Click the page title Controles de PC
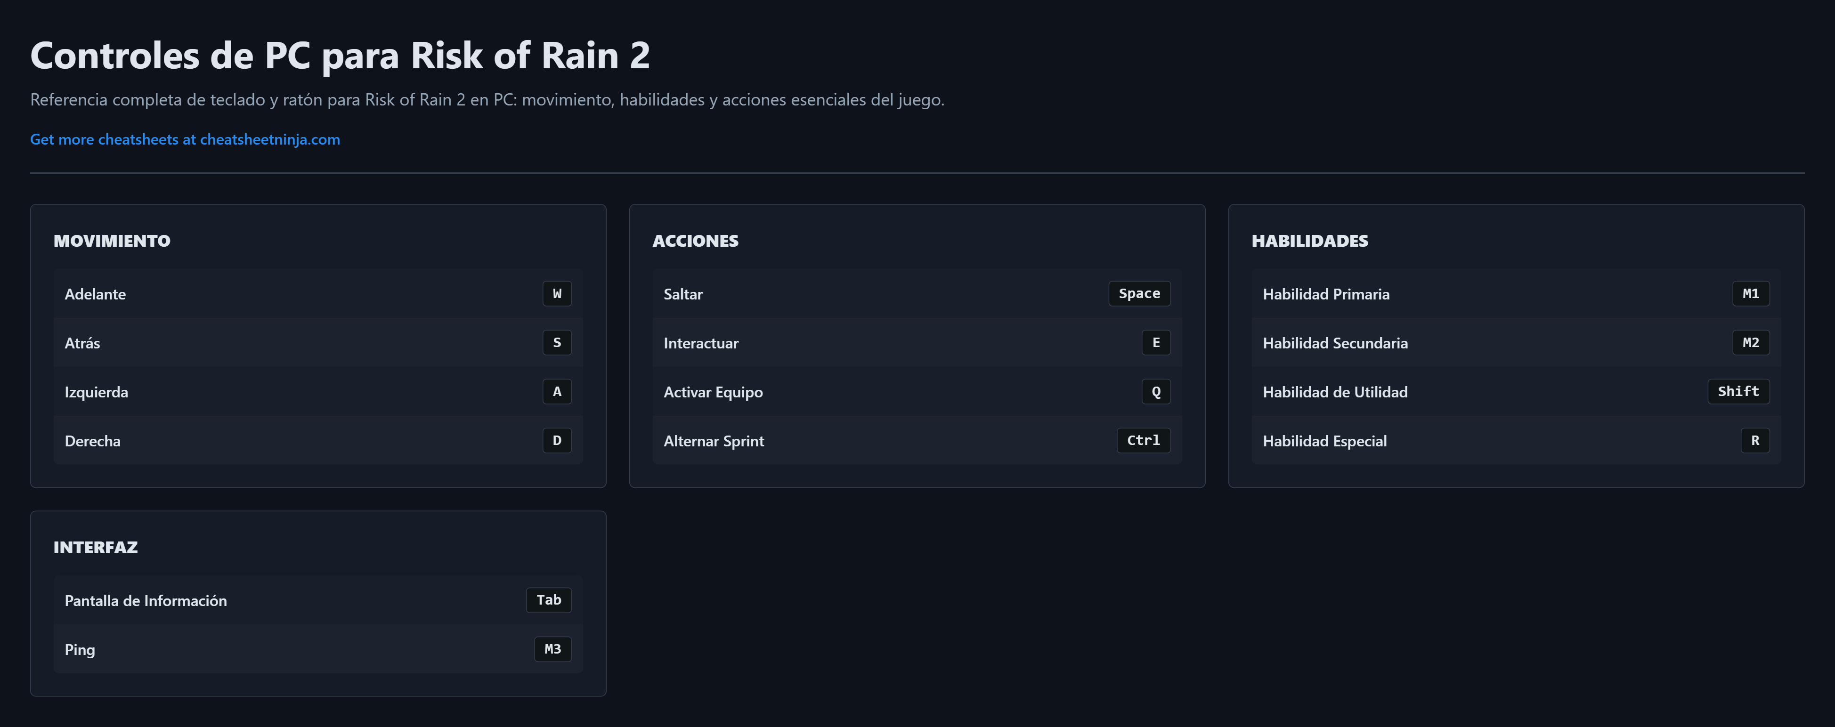The height and width of the screenshot is (727, 1835). pos(340,55)
